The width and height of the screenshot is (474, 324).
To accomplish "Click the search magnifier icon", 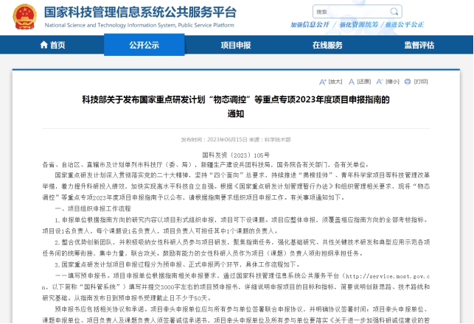I will pos(395,12).
